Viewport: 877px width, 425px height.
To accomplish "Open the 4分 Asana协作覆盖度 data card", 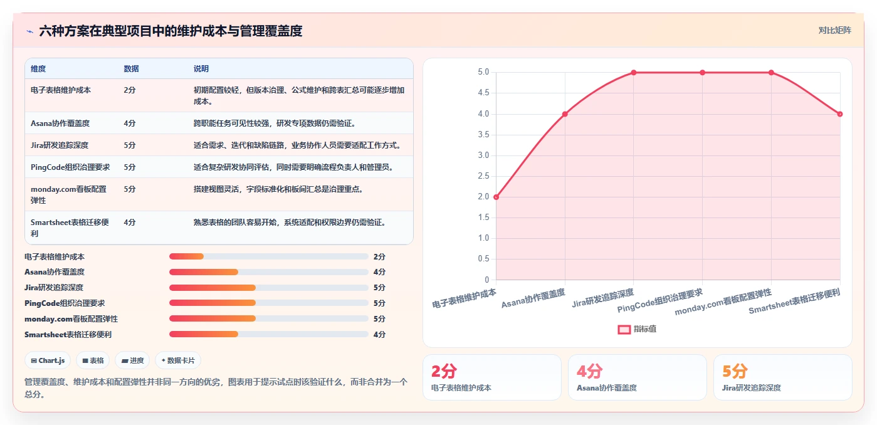I will (x=638, y=377).
